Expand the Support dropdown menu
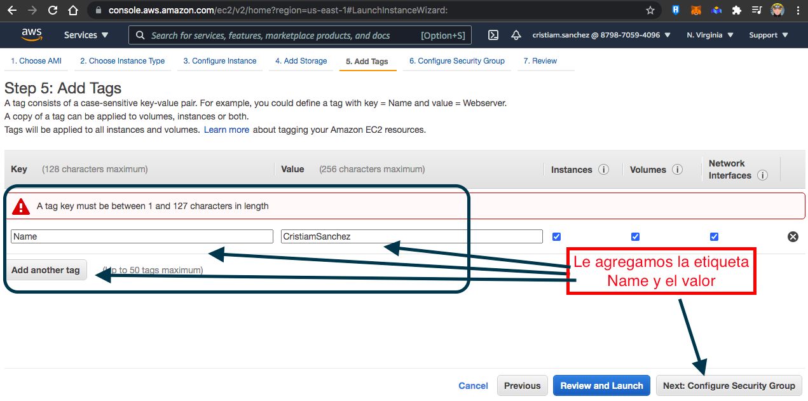The image size is (808, 401). pos(769,35)
